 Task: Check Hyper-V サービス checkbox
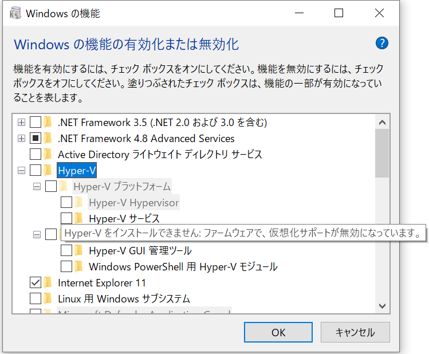(x=66, y=218)
